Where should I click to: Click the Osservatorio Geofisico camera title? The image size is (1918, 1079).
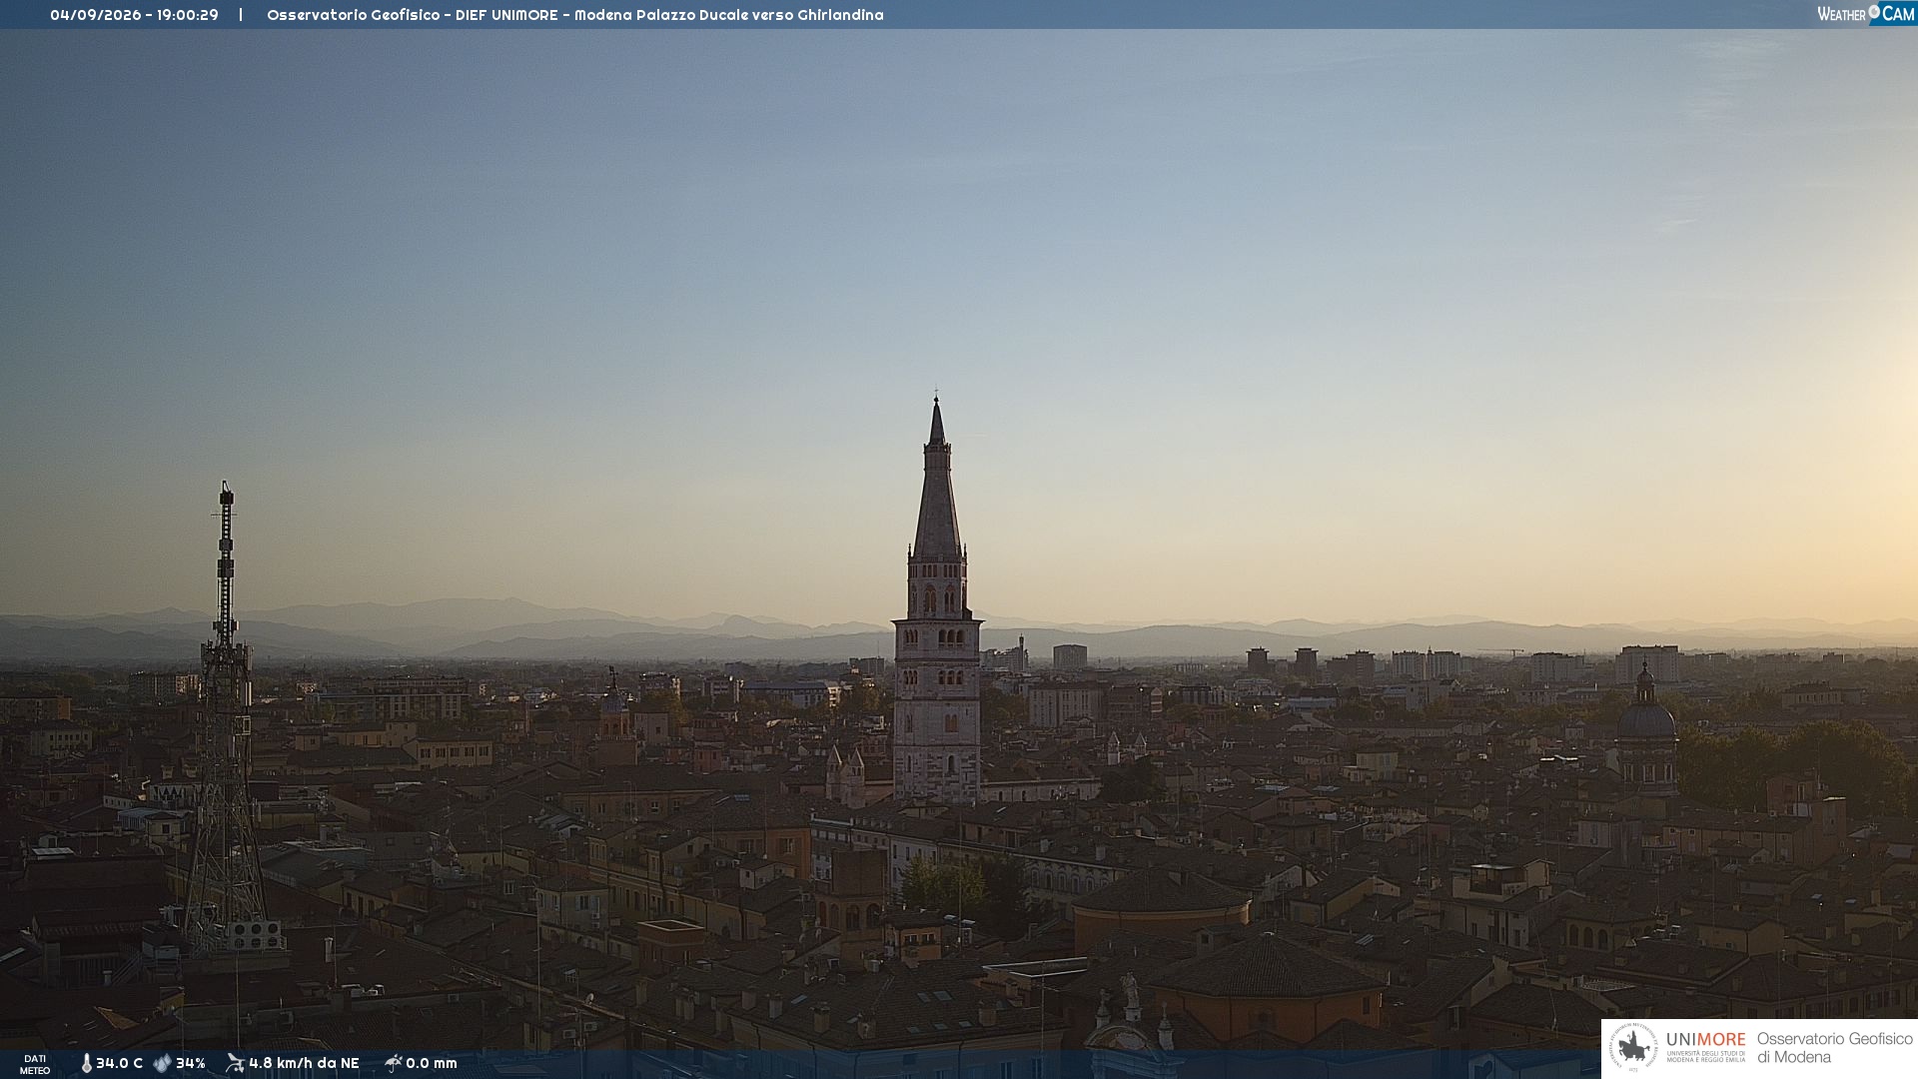coord(354,15)
